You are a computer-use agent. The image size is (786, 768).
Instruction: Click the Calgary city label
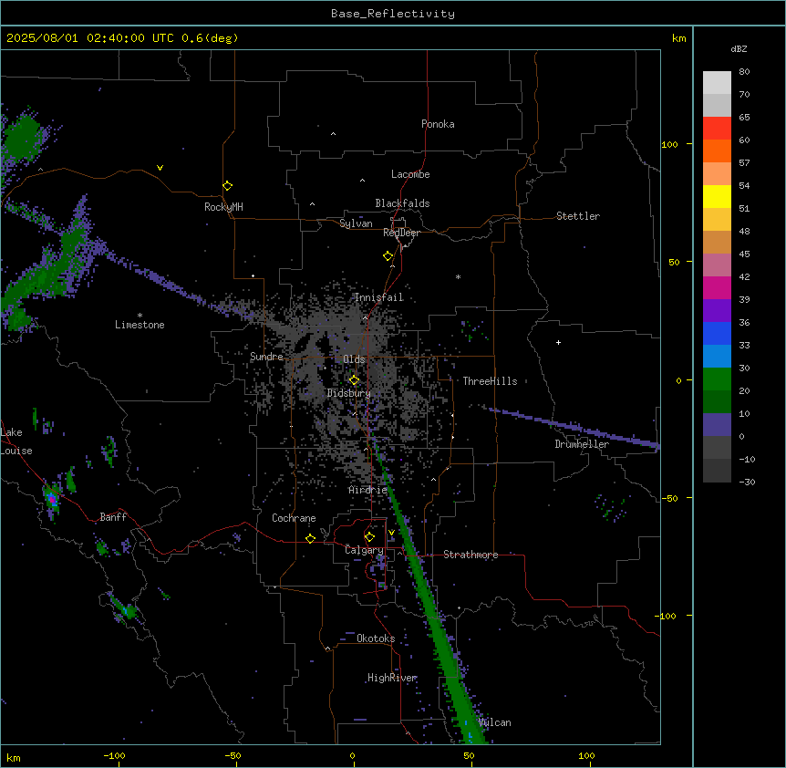pyautogui.click(x=364, y=550)
